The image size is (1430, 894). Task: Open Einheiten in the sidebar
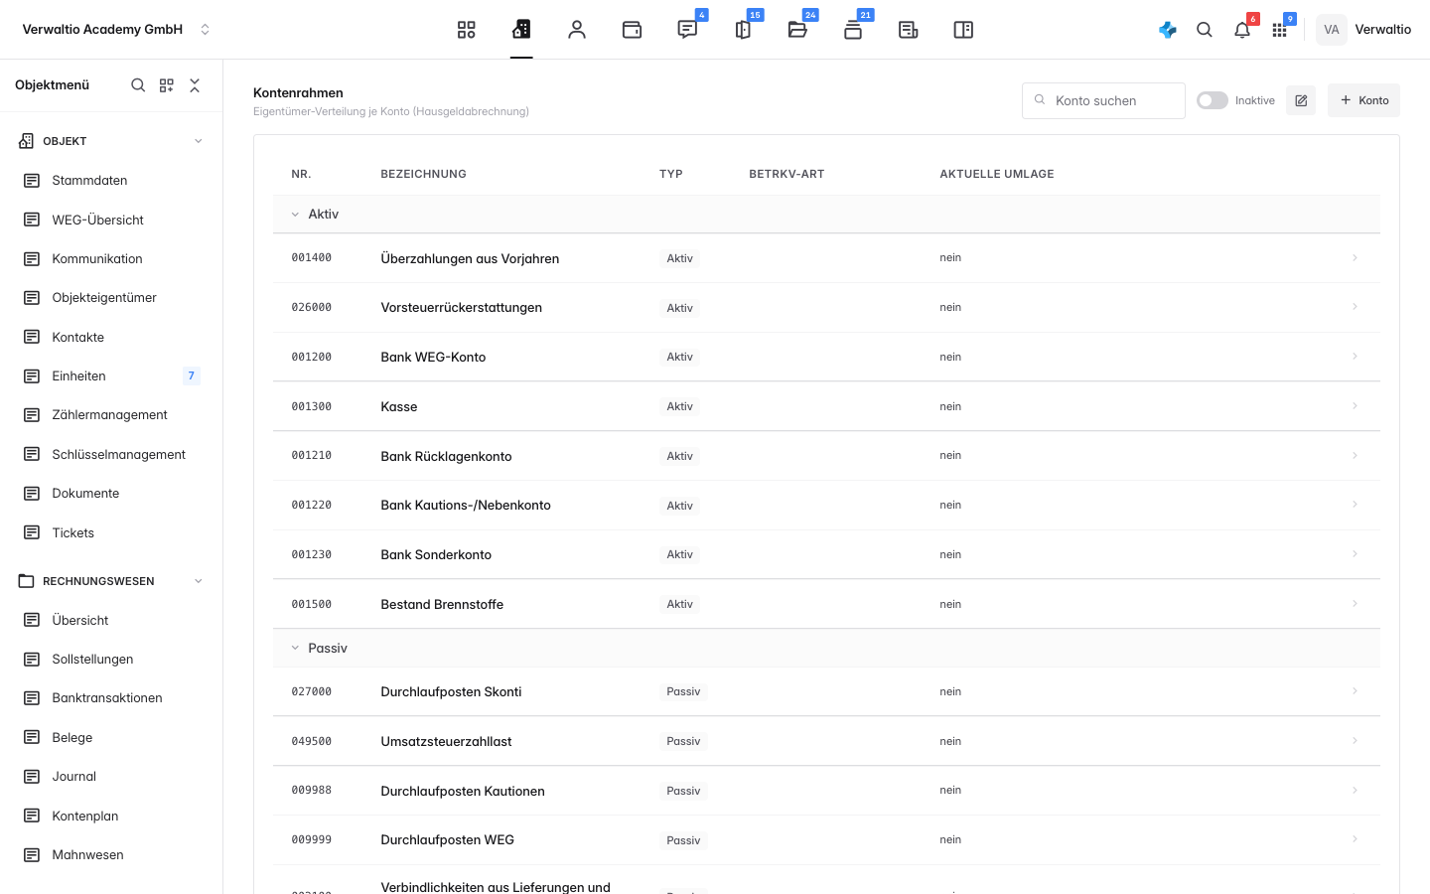point(78,375)
